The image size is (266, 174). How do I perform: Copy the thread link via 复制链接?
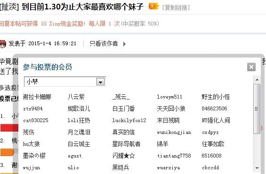click(176, 8)
